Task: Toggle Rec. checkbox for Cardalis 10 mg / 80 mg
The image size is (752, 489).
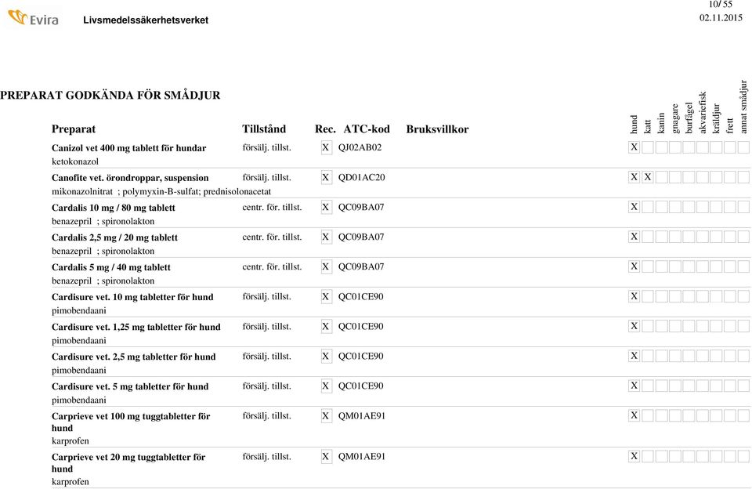Action: click(326, 208)
